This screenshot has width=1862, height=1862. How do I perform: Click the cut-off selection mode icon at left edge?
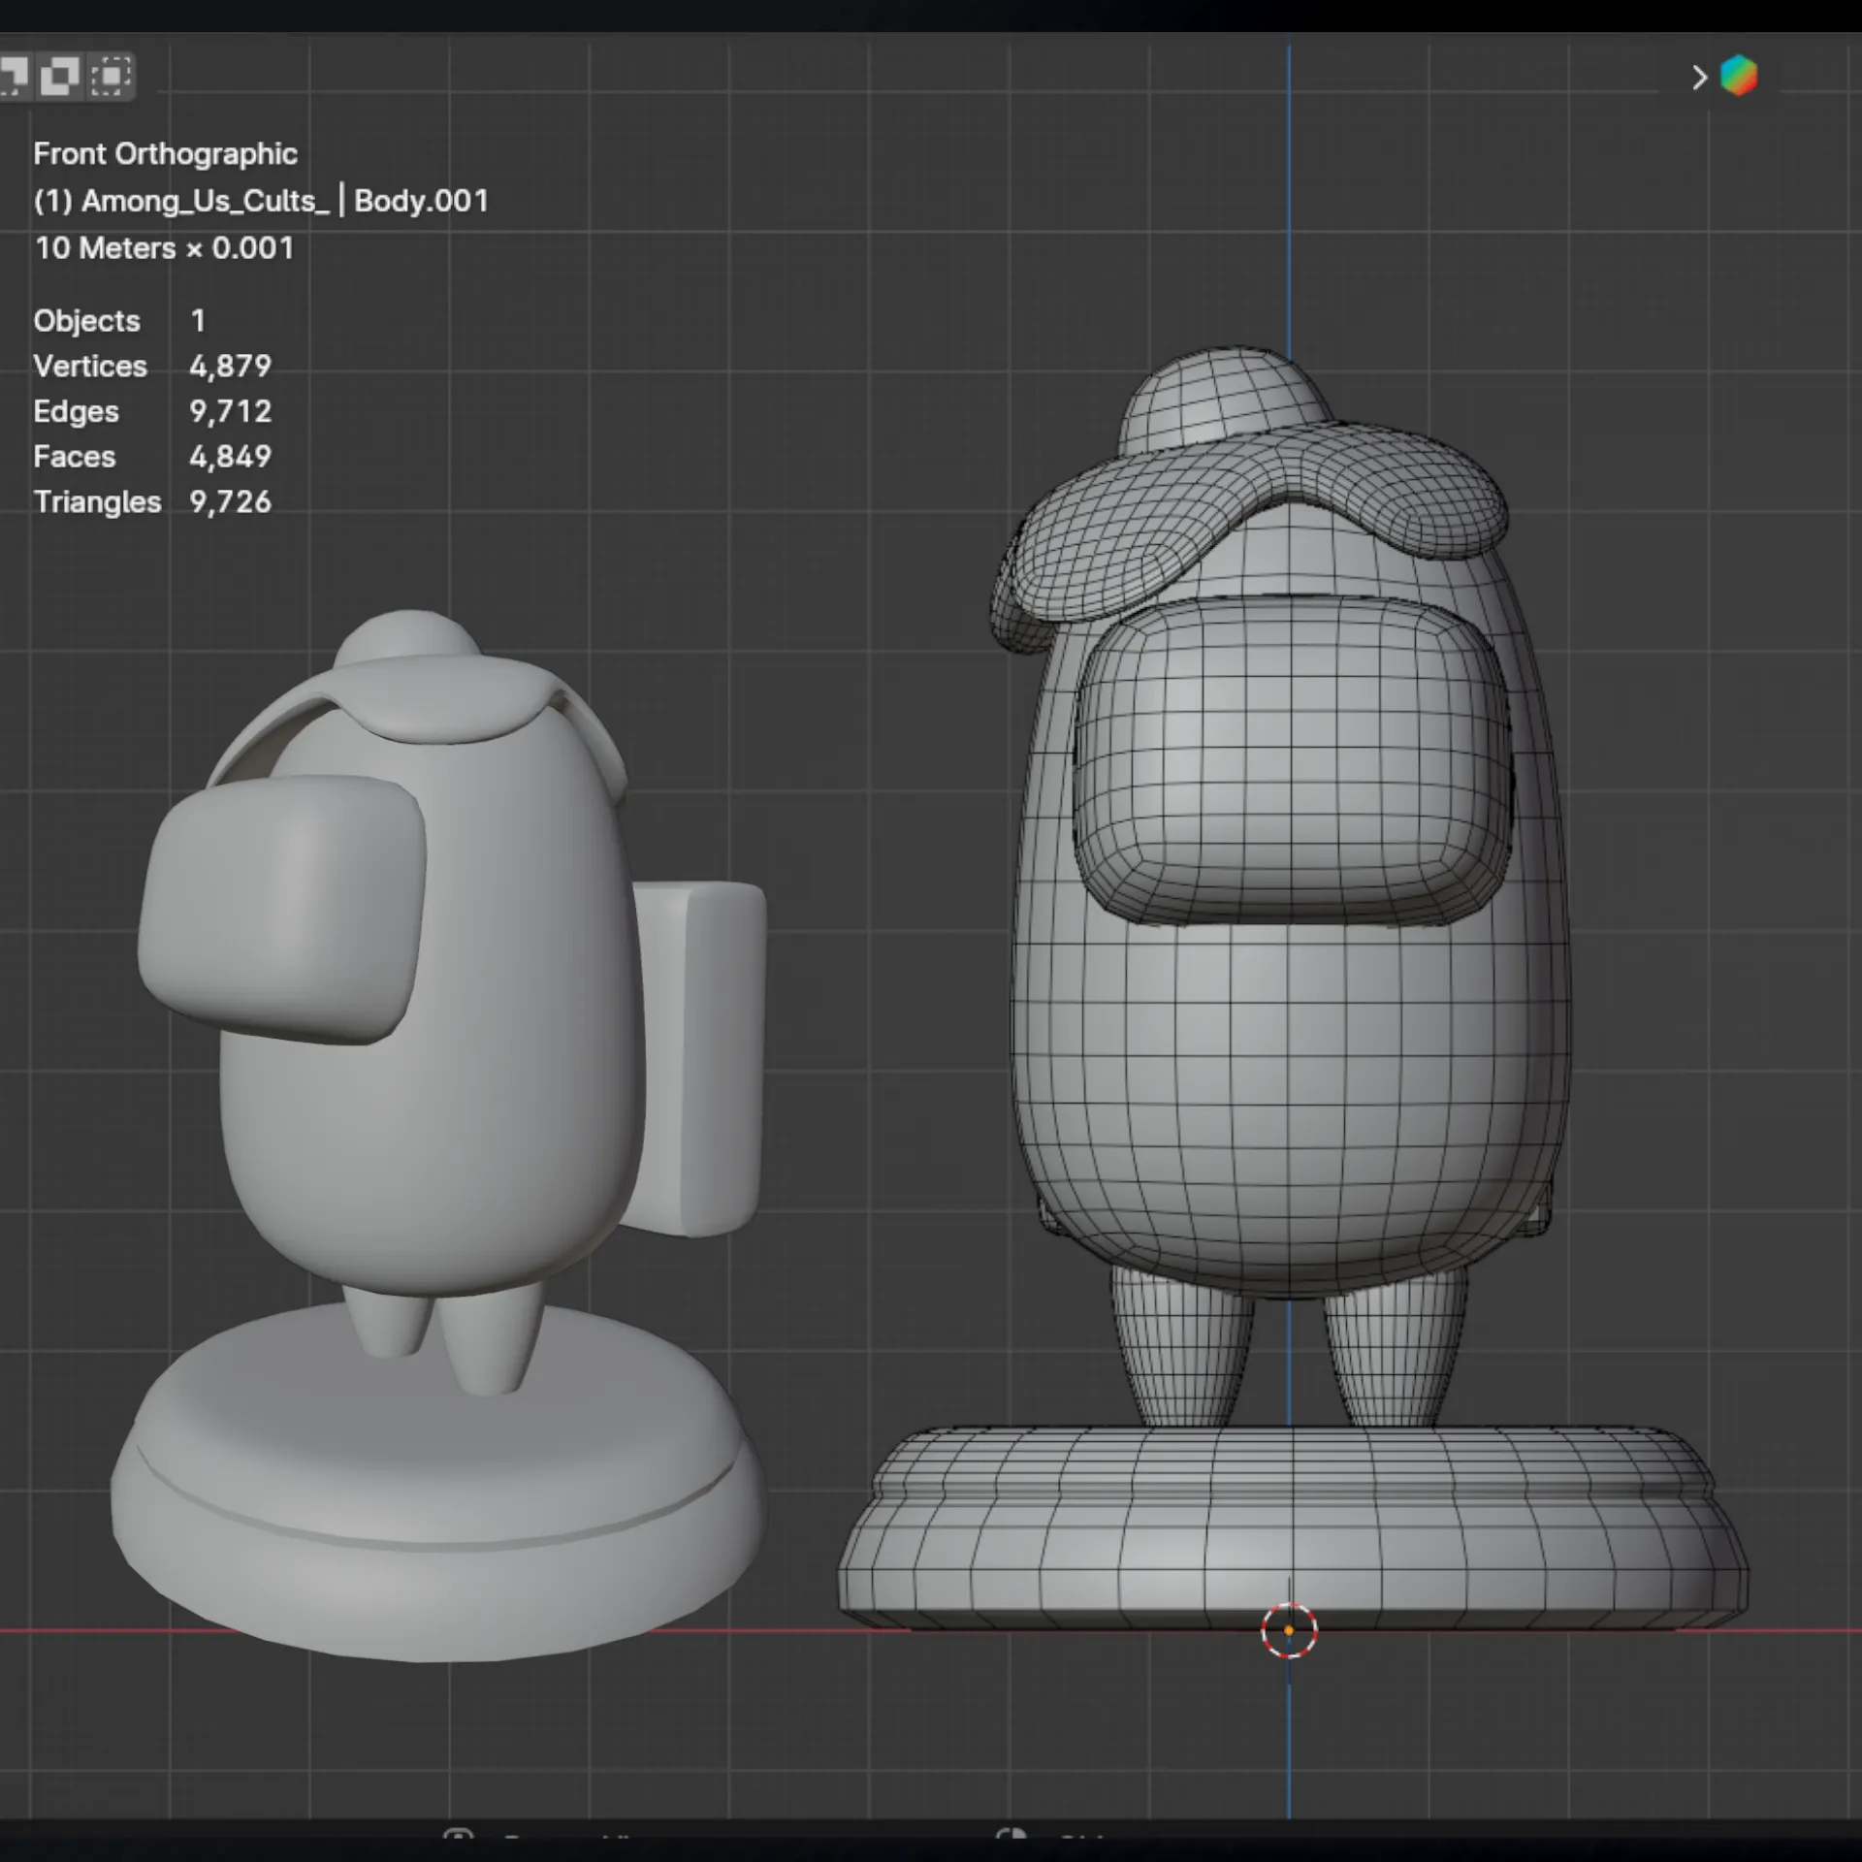[12, 76]
